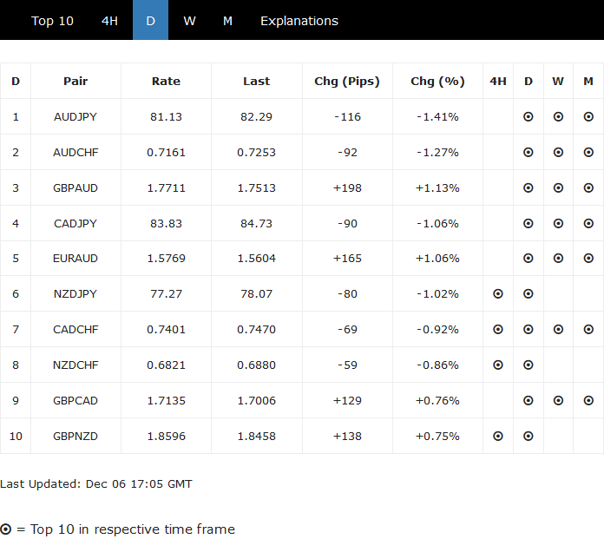Select the AUDCHF pair cell
Image resolution: width=604 pixels, height=539 pixels.
pos(75,153)
